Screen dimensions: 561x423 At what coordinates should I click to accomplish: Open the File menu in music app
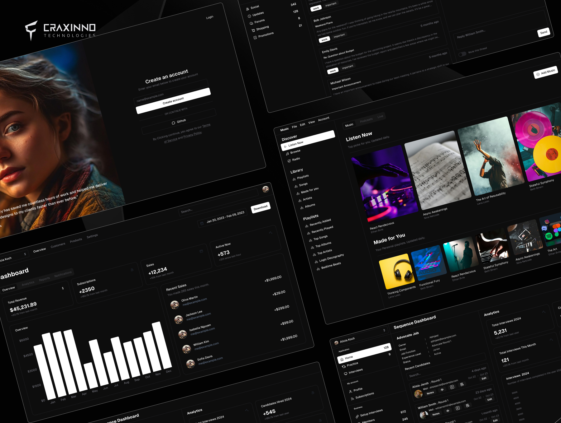tap(295, 127)
